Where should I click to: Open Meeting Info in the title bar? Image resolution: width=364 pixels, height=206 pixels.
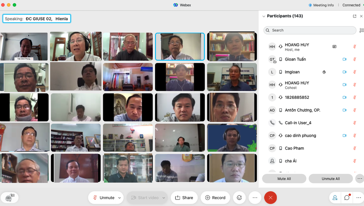coord(321,5)
